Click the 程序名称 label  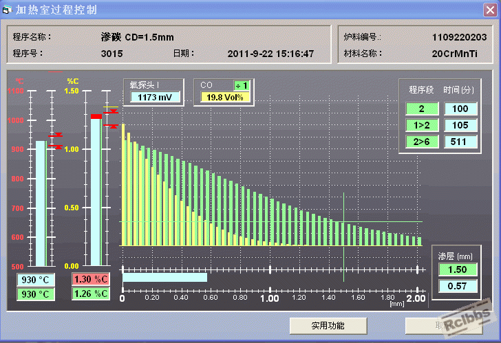(x=32, y=36)
